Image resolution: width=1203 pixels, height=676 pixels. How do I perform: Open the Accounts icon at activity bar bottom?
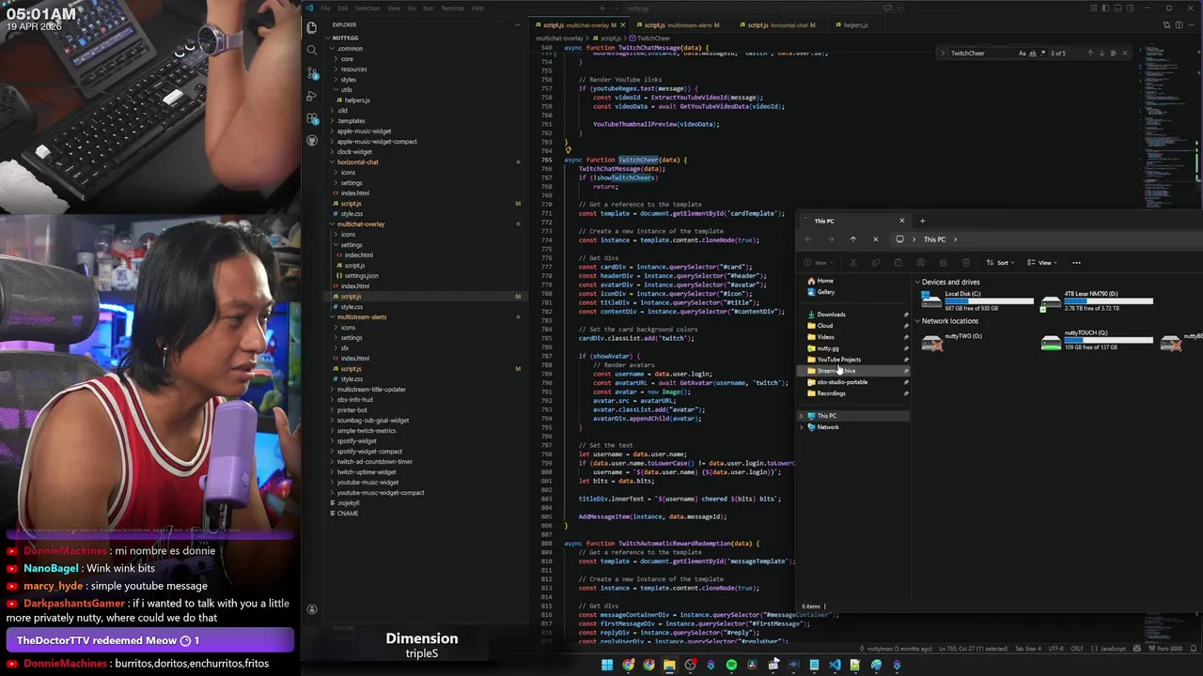(312, 609)
